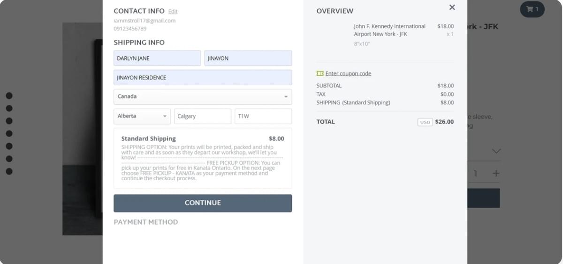Image resolution: width=563 pixels, height=264 pixels.
Task: Click the postal code field T1W
Action: 263,116
